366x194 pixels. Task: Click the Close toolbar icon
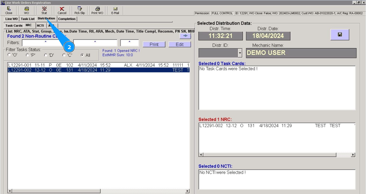coord(9,10)
